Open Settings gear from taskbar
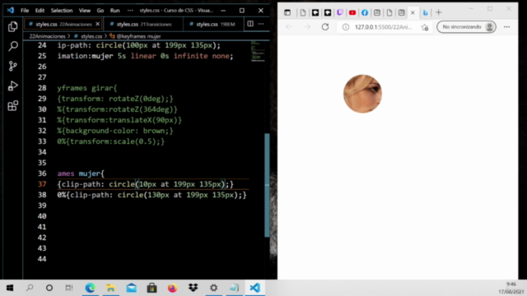The width and height of the screenshot is (527, 296). click(214, 288)
